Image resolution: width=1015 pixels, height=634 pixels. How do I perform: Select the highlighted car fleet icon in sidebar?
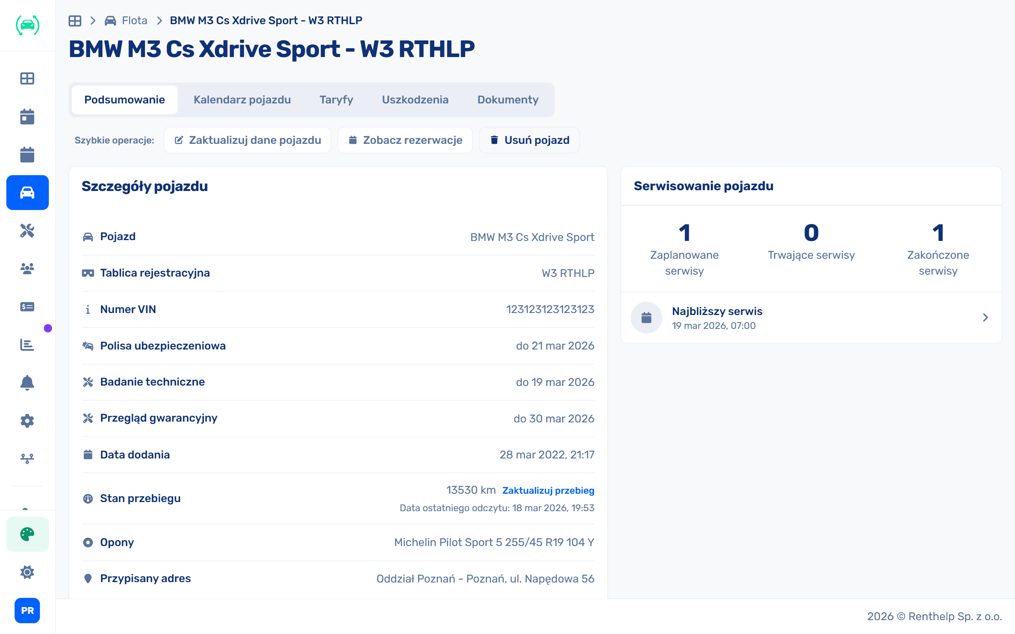coord(27,193)
